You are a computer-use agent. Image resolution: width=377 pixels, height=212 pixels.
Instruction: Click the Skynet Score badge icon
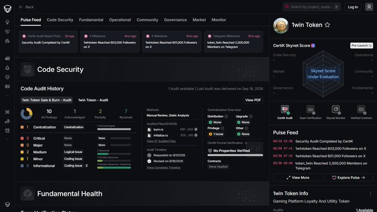coord(313,45)
